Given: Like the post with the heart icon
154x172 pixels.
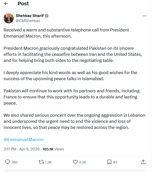Looking at the screenshot, I should 75,162.
